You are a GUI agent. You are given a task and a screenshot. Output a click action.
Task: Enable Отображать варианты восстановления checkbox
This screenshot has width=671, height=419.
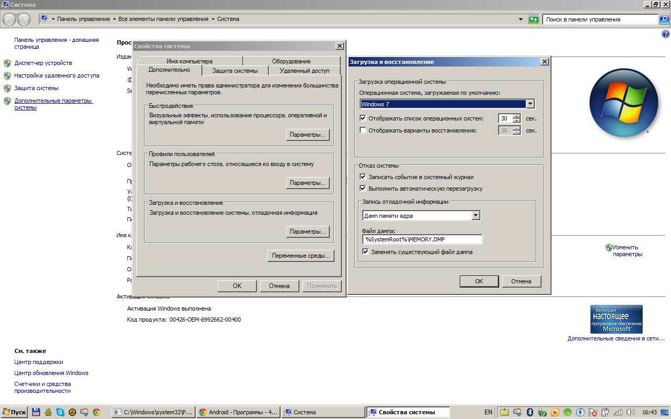(363, 130)
